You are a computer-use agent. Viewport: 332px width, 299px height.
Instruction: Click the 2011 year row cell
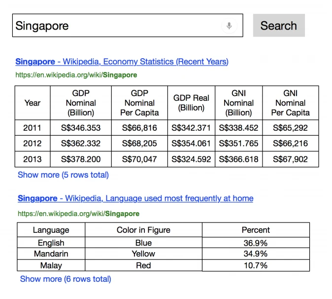coord(33,128)
